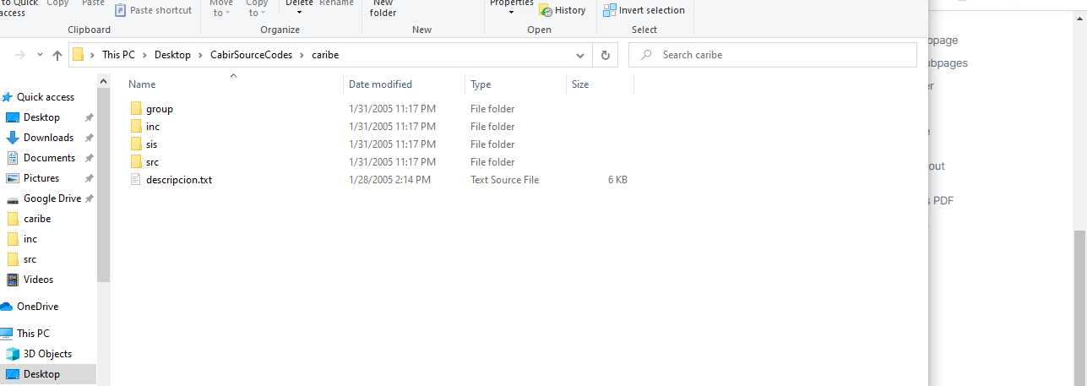Expand chevron after This PC in path
1087x386 pixels.
144,55
